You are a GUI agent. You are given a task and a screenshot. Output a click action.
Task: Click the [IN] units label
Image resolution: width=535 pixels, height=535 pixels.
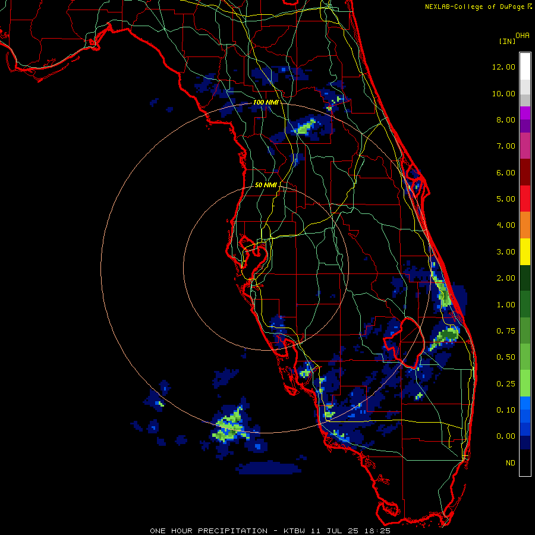click(x=507, y=41)
